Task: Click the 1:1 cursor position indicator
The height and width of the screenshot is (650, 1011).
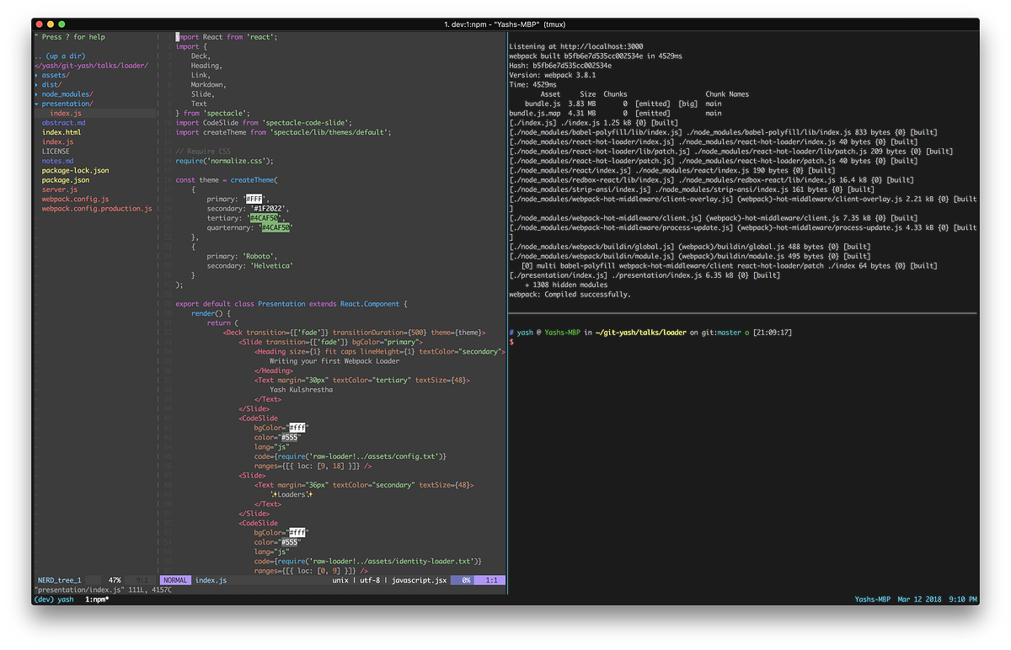Action: (x=491, y=579)
